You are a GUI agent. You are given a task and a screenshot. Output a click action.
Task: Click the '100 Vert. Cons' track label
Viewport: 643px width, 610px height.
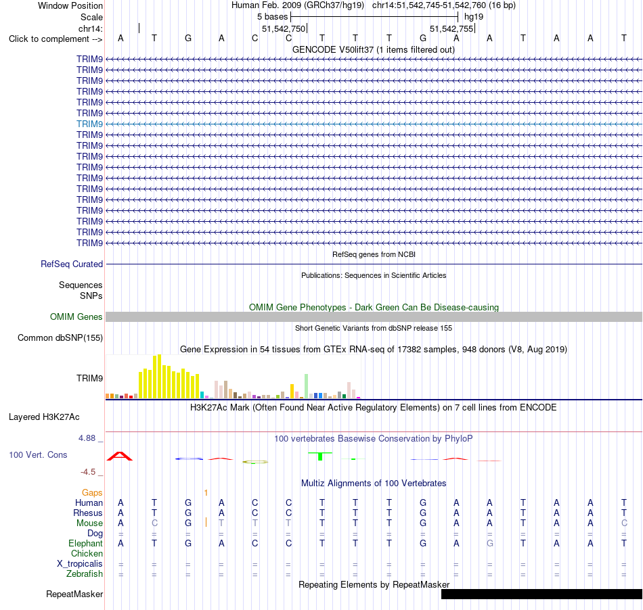38,454
